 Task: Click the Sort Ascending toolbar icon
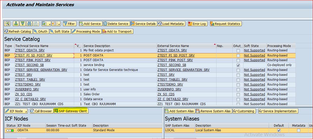tap(16, 24)
